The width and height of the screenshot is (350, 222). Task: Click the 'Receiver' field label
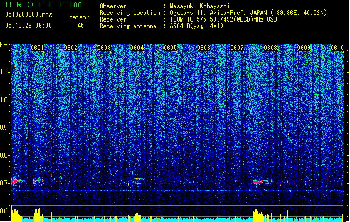click(113, 19)
